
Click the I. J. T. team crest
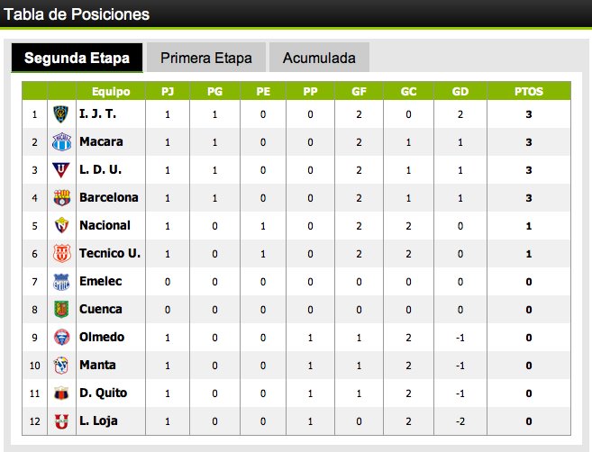pyautogui.click(x=61, y=114)
